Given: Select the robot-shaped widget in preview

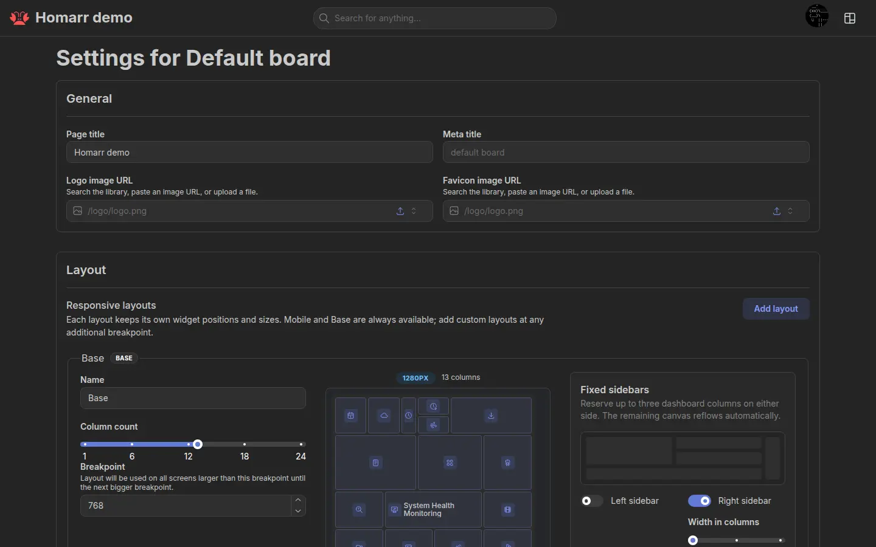Looking at the screenshot, I should pyautogui.click(x=507, y=463).
